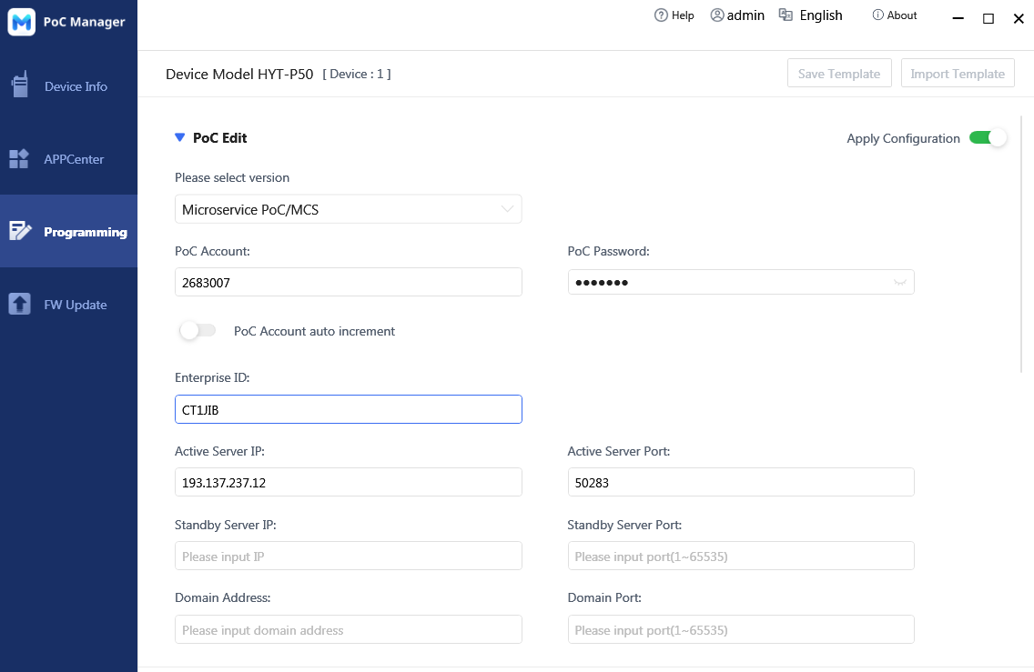
Task: Click the Import Template button
Action: pos(957,74)
